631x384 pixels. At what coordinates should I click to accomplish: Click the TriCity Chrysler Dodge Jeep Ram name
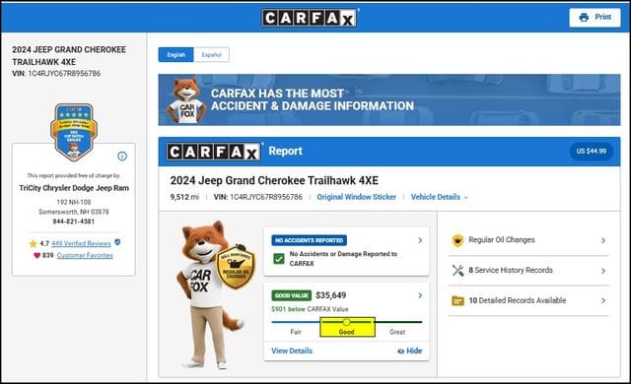click(x=74, y=188)
